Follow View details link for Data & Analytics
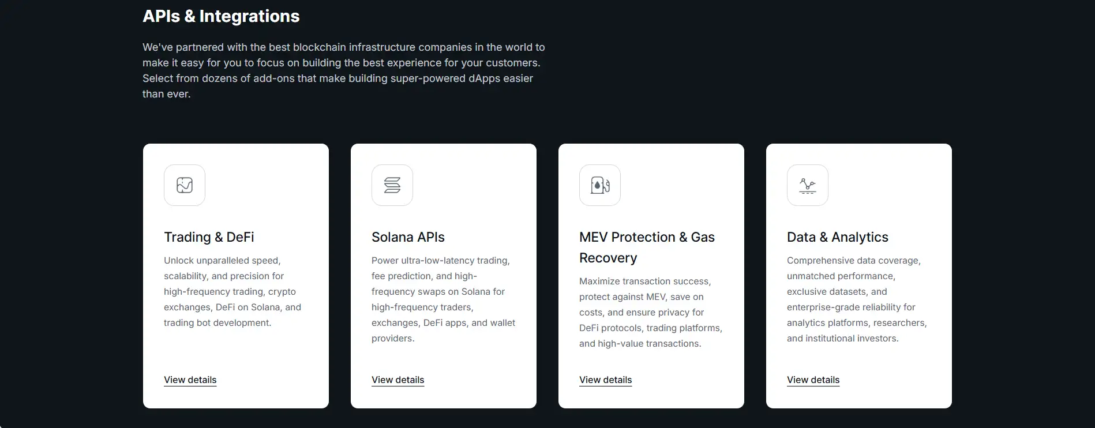 813,380
